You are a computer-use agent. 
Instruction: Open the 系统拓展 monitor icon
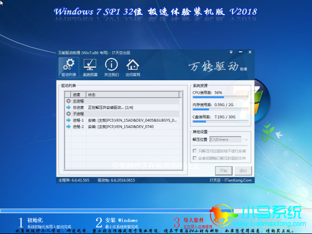tap(90, 68)
